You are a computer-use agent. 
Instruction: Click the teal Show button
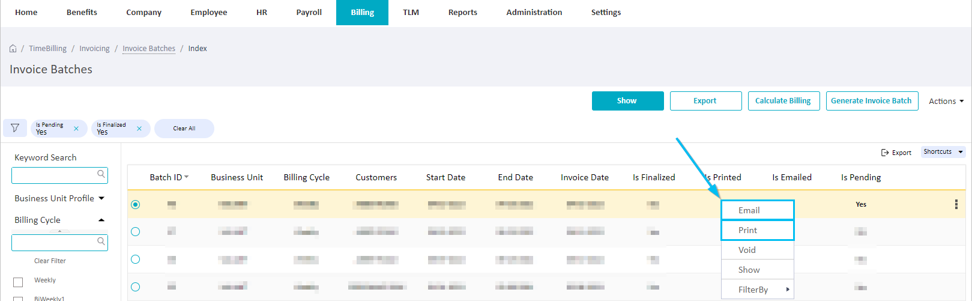coord(628,101)
